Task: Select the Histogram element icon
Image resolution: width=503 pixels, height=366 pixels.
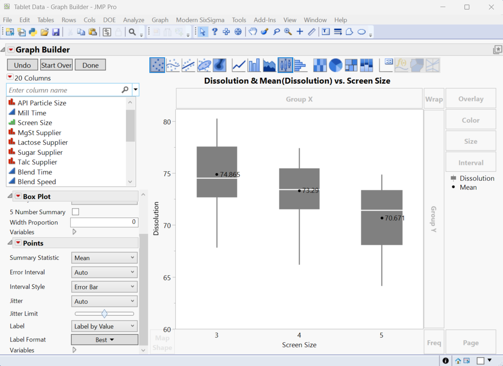Action: point(300,65)
